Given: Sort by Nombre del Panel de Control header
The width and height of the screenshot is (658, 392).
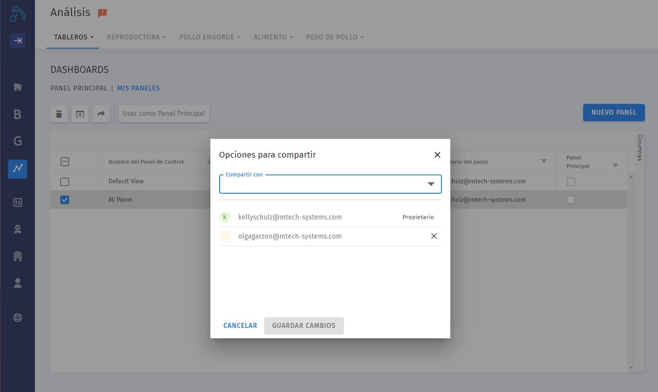Looking at the screenshot, I should [x=146, y=162].
